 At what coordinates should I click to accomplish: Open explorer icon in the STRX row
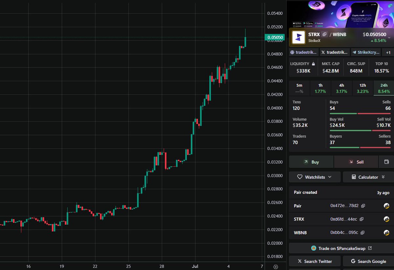(386, 219)
